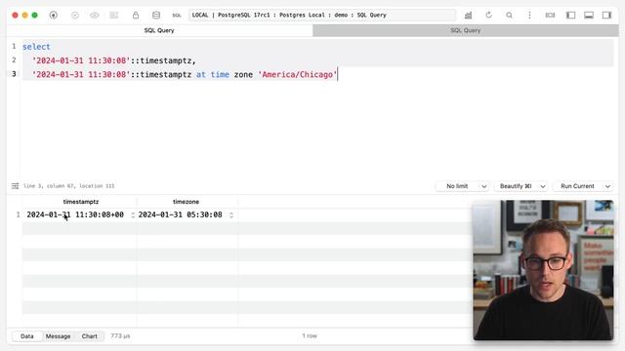Click the console log icon in toolbar
The image size is (625, 351).
coord(550,16)
